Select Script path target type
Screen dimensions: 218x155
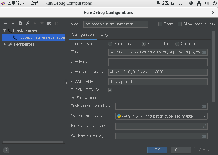pyautogui.click(x=144, y=44)
